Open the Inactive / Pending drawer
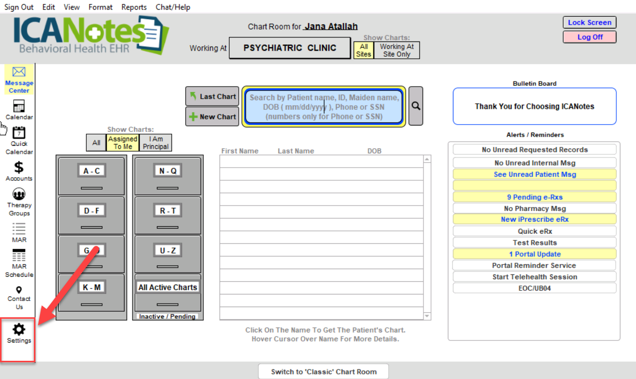The image size is (636, 379). (x=167, y=316)
